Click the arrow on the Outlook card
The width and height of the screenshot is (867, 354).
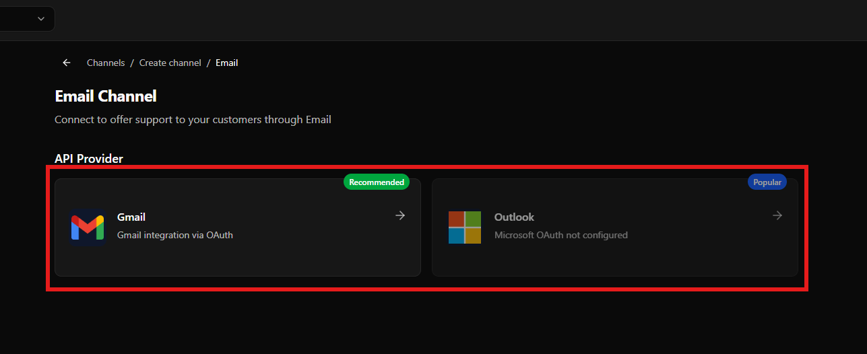(x=777, y=215)
